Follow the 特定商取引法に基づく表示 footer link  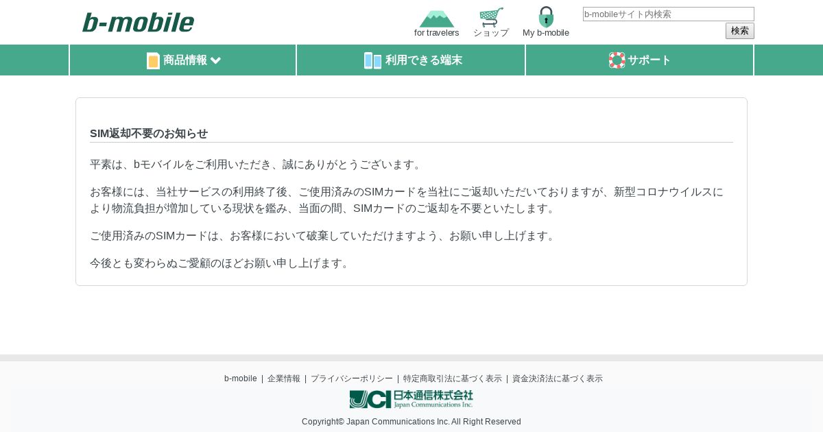(x=453, y=379)
